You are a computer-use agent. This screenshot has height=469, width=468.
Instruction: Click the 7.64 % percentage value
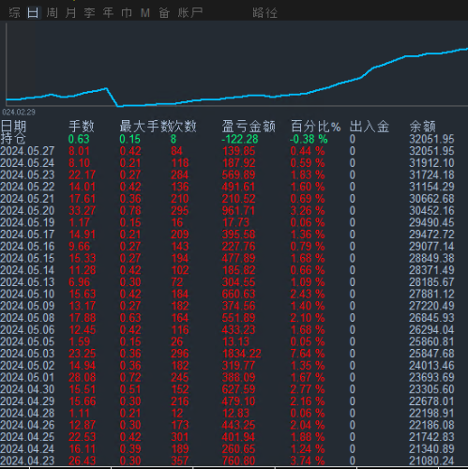point(308,354)
